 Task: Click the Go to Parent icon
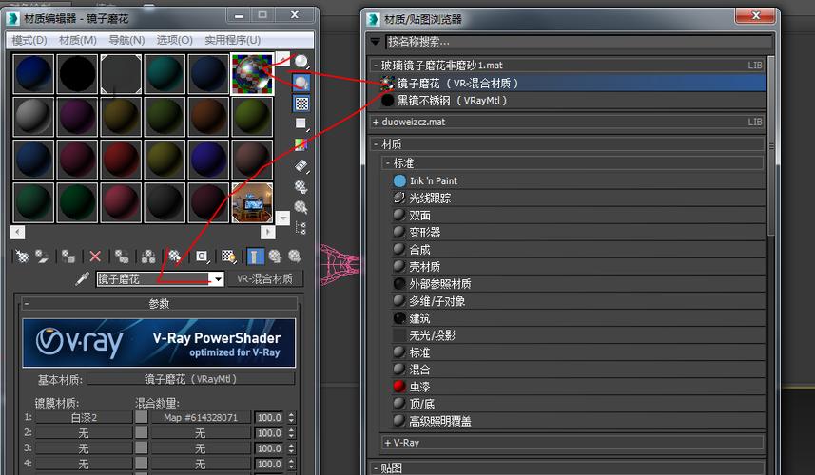(x=275, y=256)
